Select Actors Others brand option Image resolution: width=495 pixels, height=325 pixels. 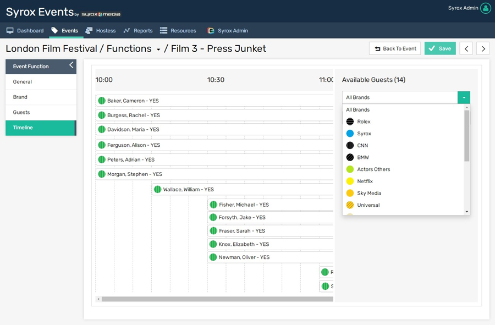tap(404, 169)
